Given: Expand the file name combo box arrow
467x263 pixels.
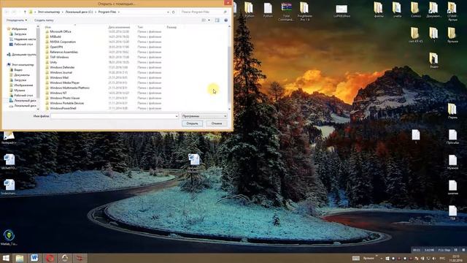Looking at the screenshot, I should [x=177, y=116].
